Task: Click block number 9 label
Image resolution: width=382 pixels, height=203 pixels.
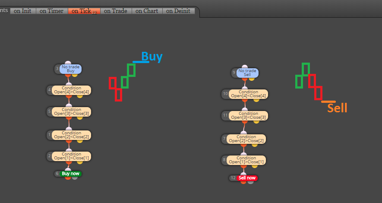Action: click(234, 73)
